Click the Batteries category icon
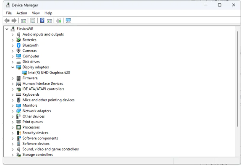The height and width of the screenshot is (166, 242). [x=18, y=40]
